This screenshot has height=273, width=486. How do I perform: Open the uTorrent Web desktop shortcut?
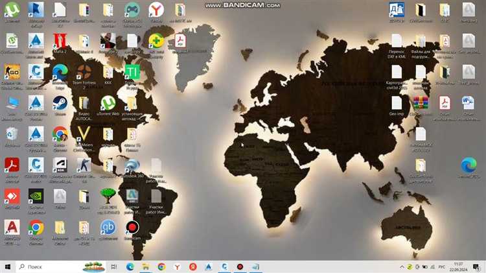pos(108,106)
